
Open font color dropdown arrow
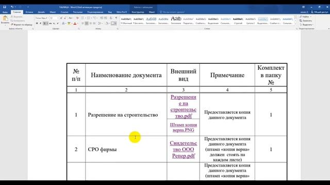click(x=77, y=23)
